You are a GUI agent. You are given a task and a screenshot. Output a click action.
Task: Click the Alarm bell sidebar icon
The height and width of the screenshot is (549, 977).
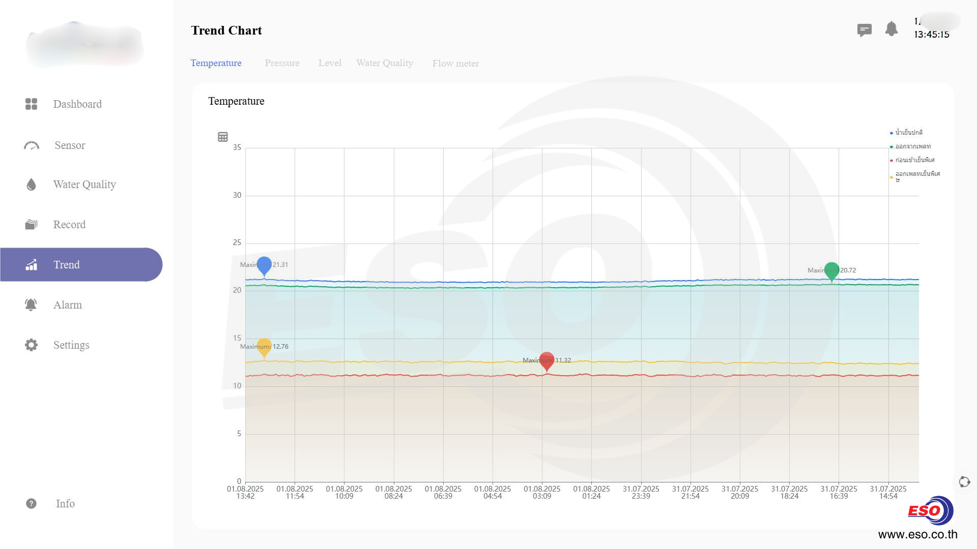click(31, 304)
